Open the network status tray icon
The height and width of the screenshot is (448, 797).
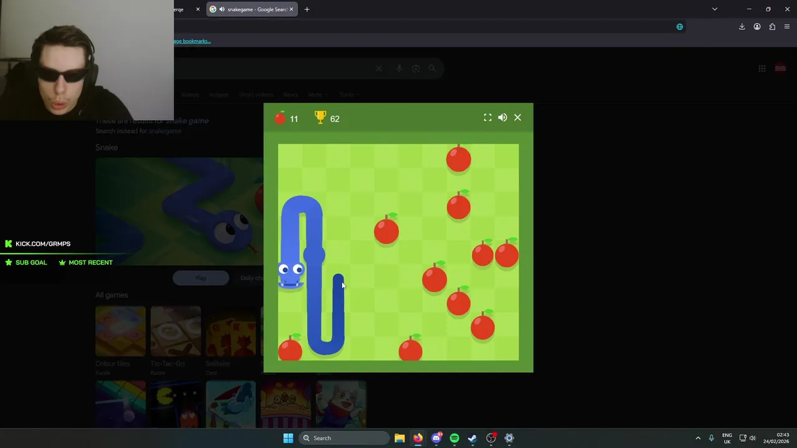pos(742,438)
